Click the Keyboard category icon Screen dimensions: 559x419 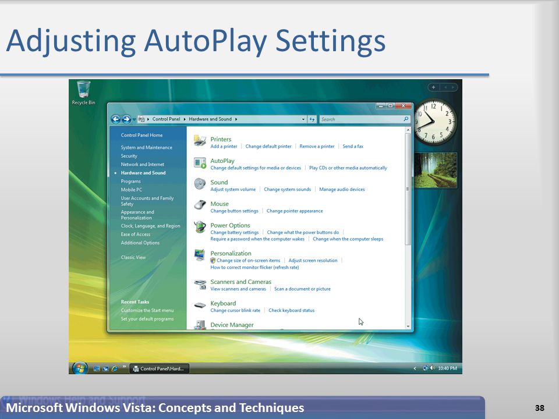(x=200, y=306)
